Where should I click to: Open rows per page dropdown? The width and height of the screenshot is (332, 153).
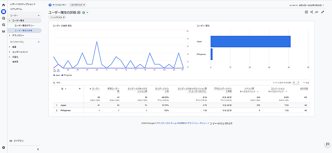[x=295, y=82]
